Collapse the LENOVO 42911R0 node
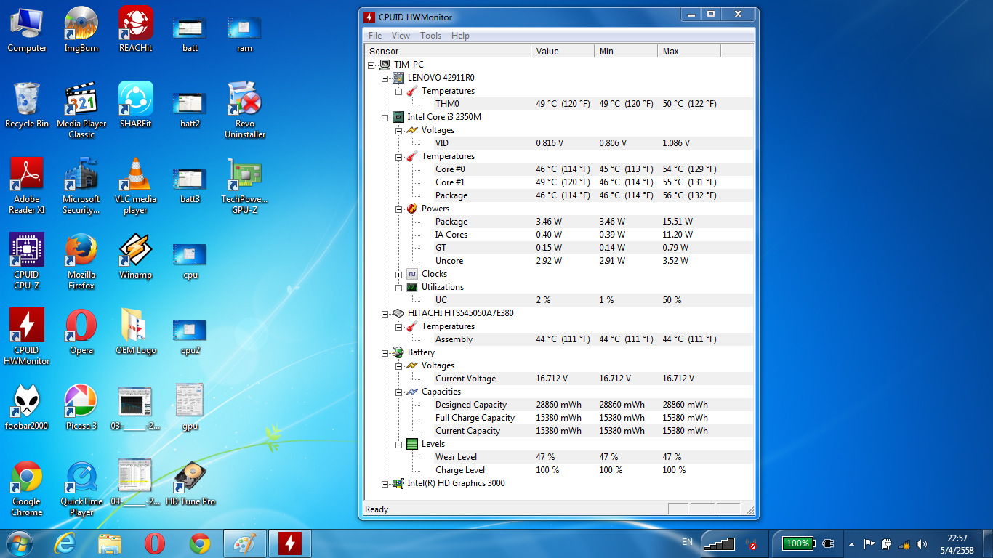Image resolution: width=993 pixels, height=558 pixels. pyautogui.click(x=385, y=78)
